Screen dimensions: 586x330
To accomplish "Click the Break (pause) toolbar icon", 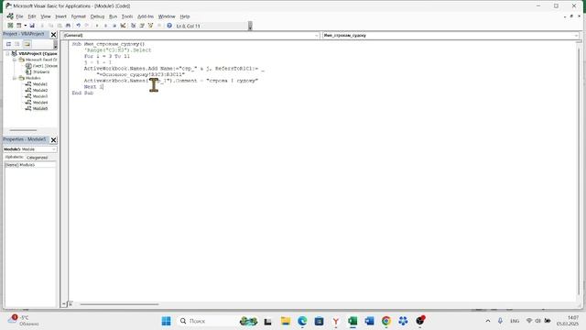I will coord(106,26).
